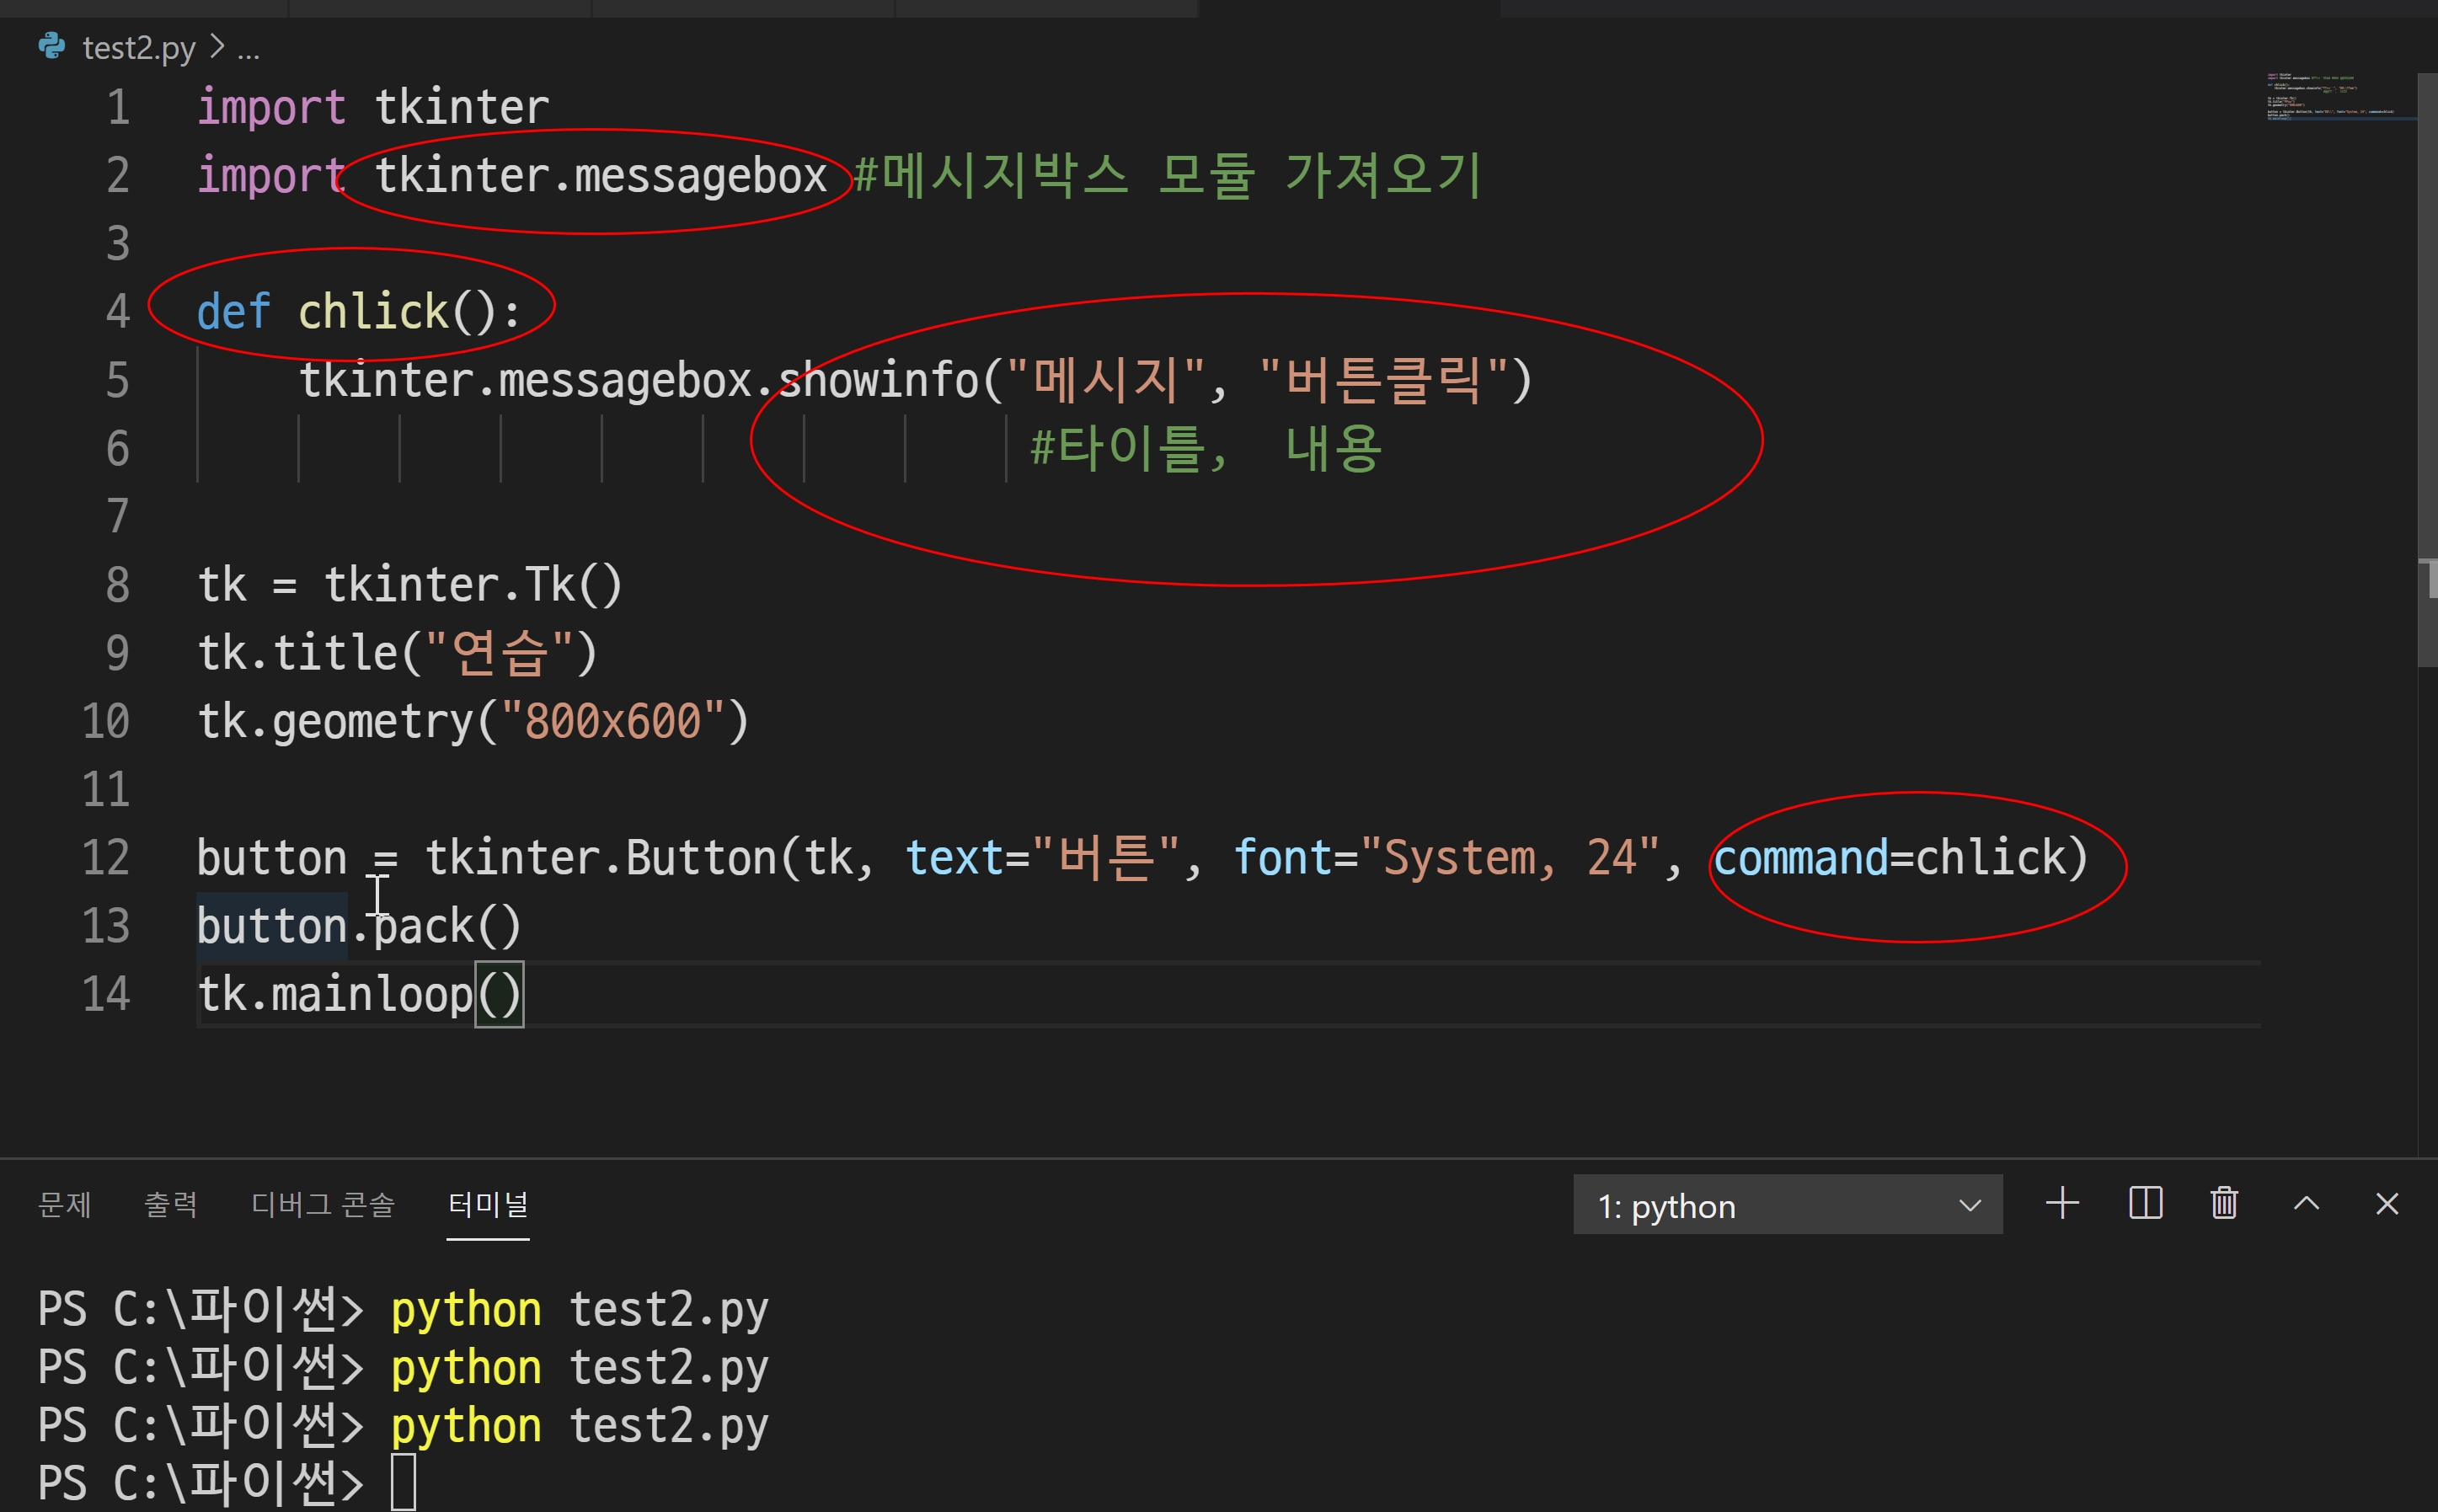Screen dimensions: 2438x1512
Task: Click the editor vertical scrollbar
Action: [x=2427, y=369]
